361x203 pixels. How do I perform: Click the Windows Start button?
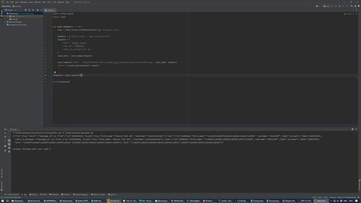2,201
